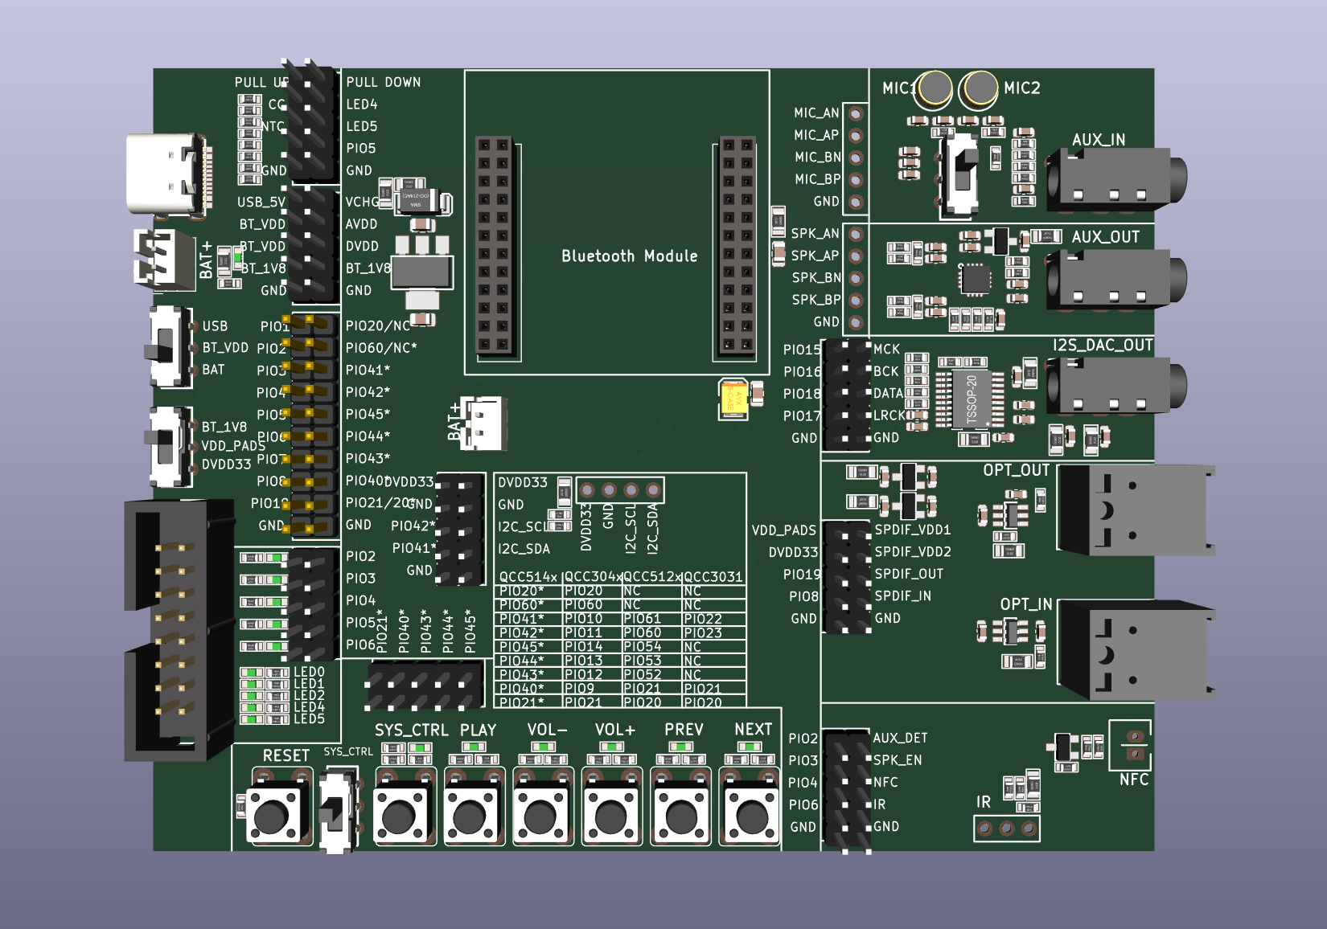Select the I2S_DAC_OUT audio jack

[x=1115, y=384]
